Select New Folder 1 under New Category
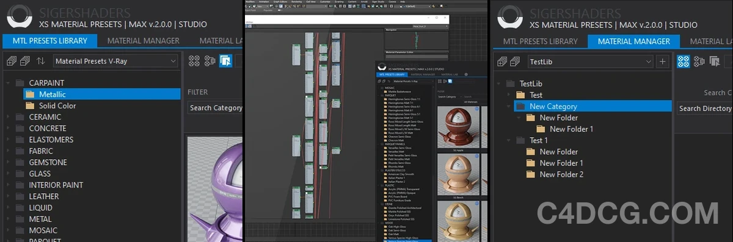This screenshot has width=733, height=242. tap(571, 129)
